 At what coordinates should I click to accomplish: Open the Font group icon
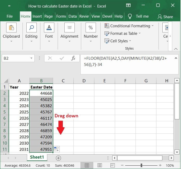coord(49,28)
